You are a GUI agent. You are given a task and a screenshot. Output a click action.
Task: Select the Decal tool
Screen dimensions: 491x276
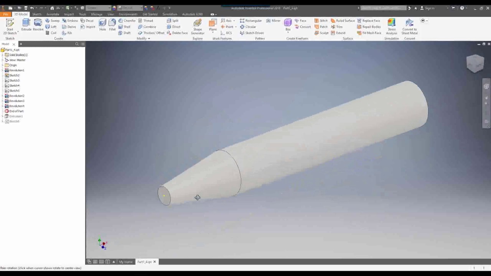(87, 21)
